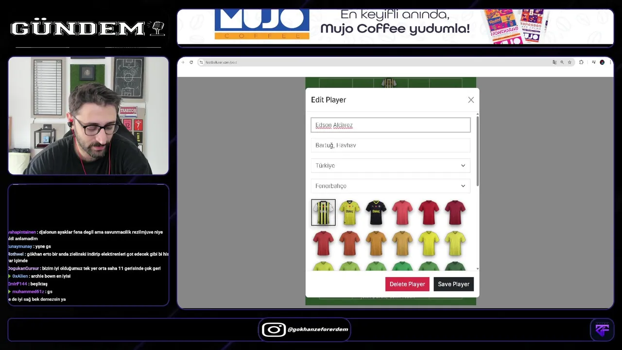Image resolution: width=622 pixels, height=350 pixels.
Task: Click the player name field containing Edson Alcarez
Action: click(x=391, y=125)
